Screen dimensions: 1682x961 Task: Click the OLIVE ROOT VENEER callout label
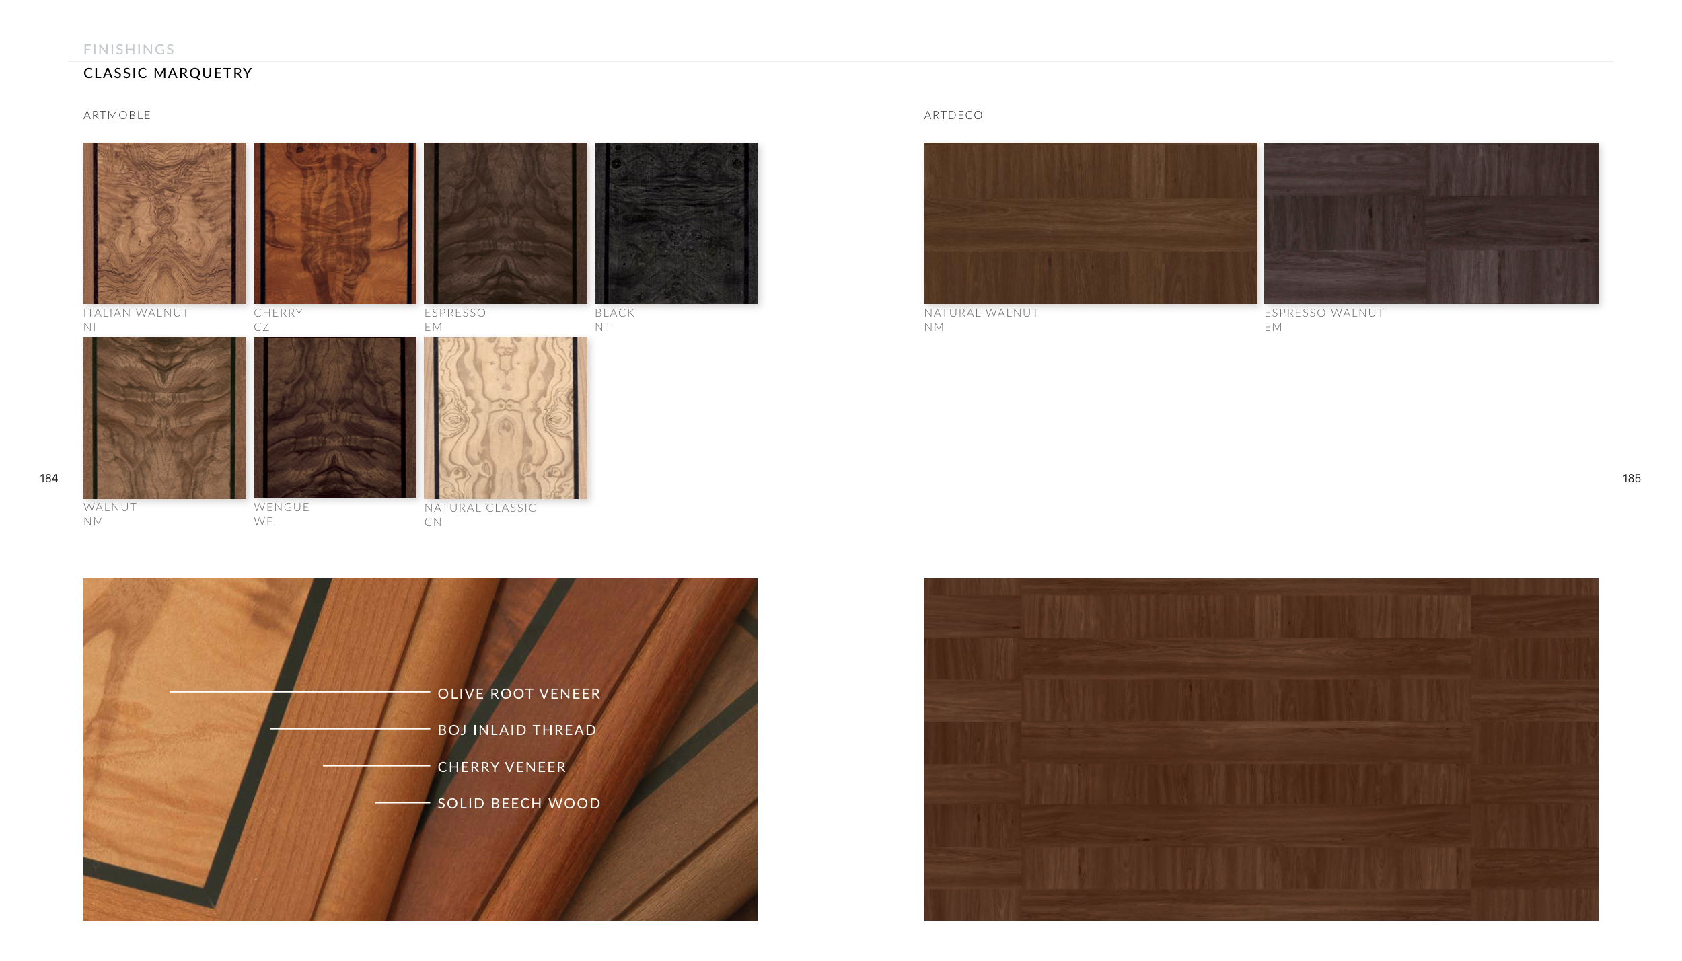tap(519, 693)
